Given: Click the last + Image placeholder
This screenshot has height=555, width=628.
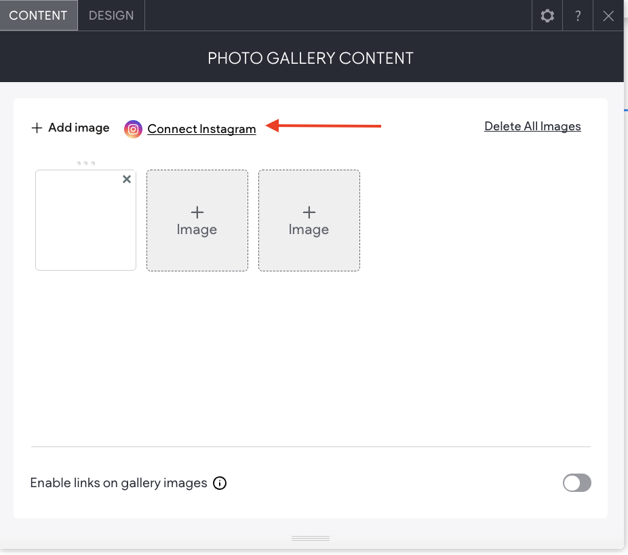Looking at the screenshot, I should [309, 221].
